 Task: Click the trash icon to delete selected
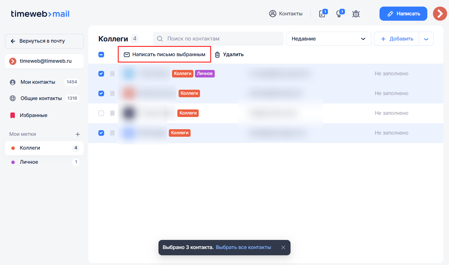tap(217, 55)
